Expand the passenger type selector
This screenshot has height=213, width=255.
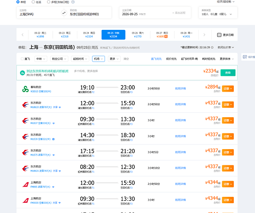[218, 13]
